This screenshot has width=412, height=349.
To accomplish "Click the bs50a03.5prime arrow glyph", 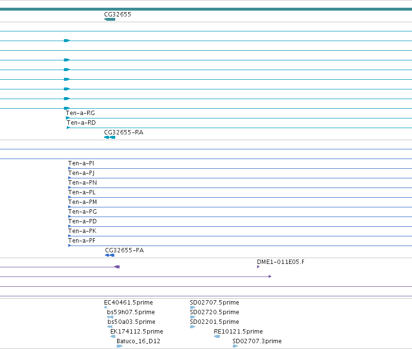I will tap(110, 327).
